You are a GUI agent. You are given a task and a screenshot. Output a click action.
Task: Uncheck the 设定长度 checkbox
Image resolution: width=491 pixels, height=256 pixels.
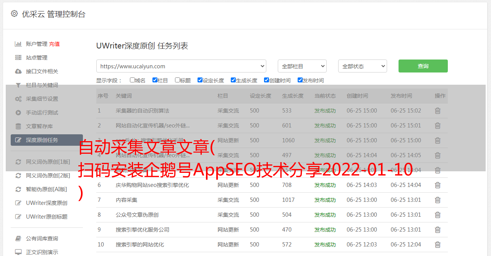pyautogui.click(x=200, y=80)
